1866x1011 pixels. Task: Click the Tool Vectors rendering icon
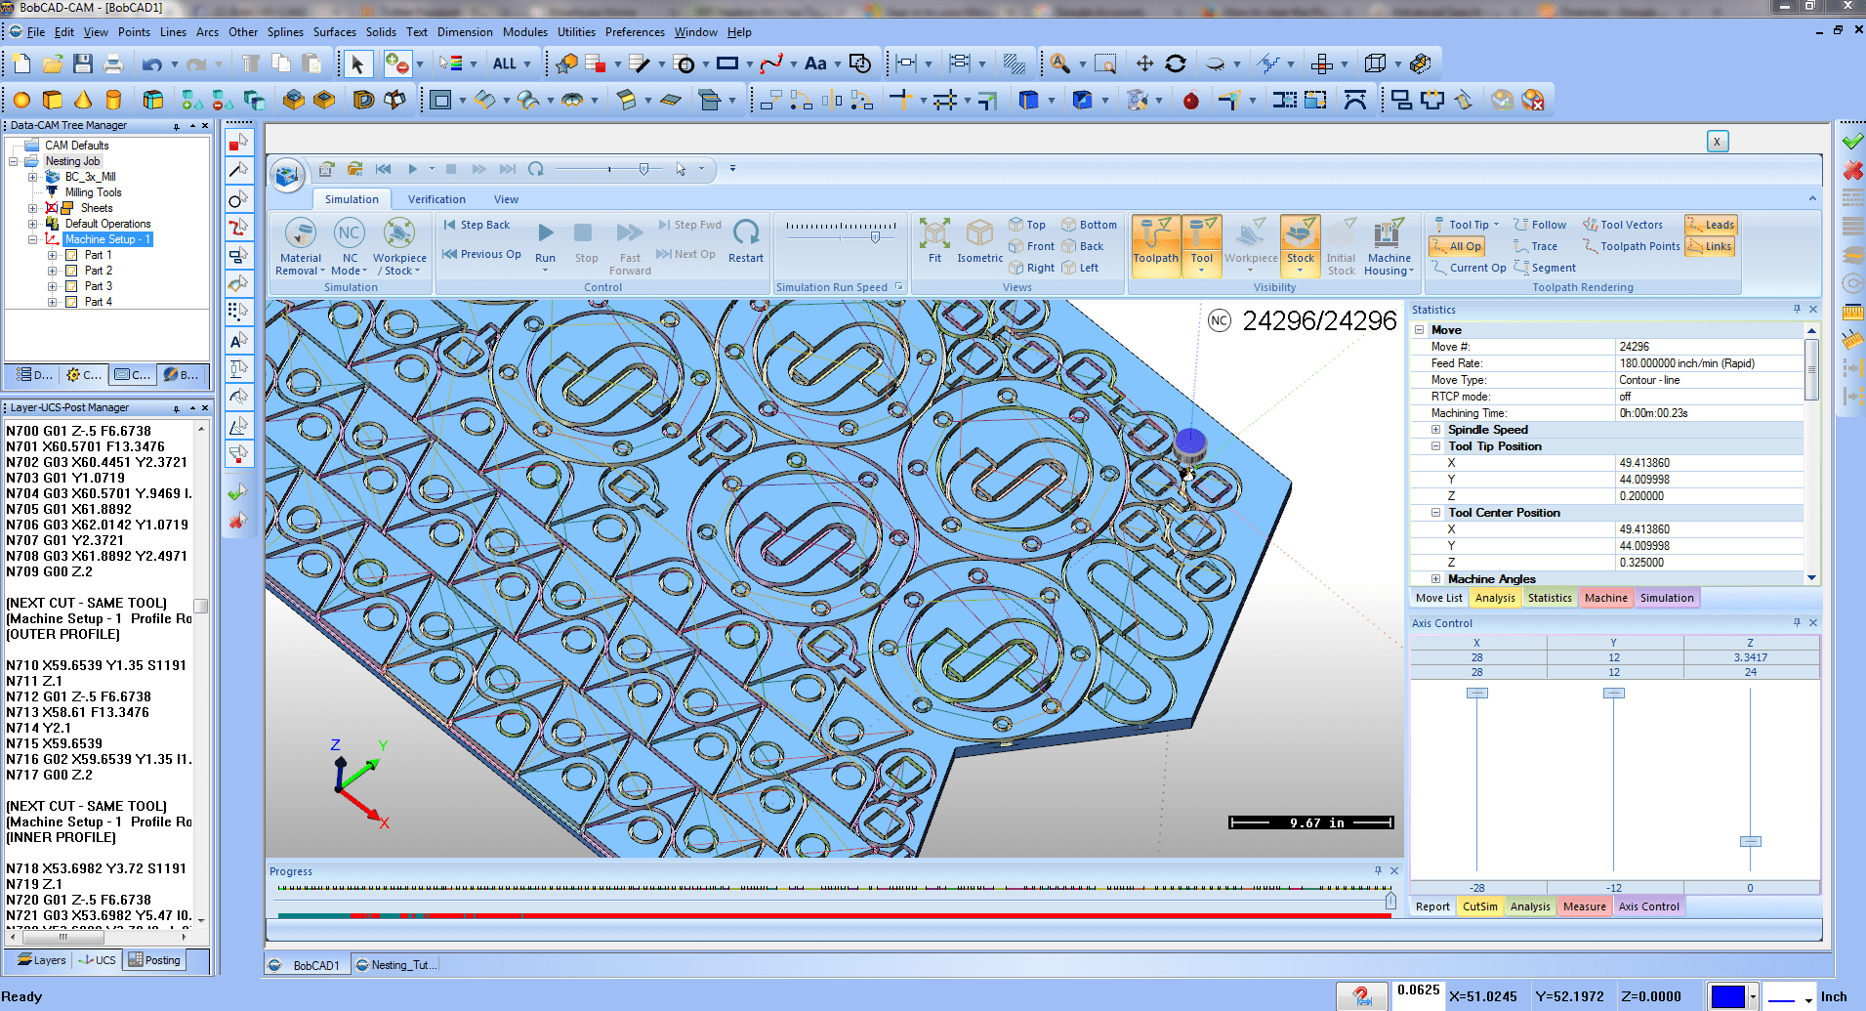1623,225
